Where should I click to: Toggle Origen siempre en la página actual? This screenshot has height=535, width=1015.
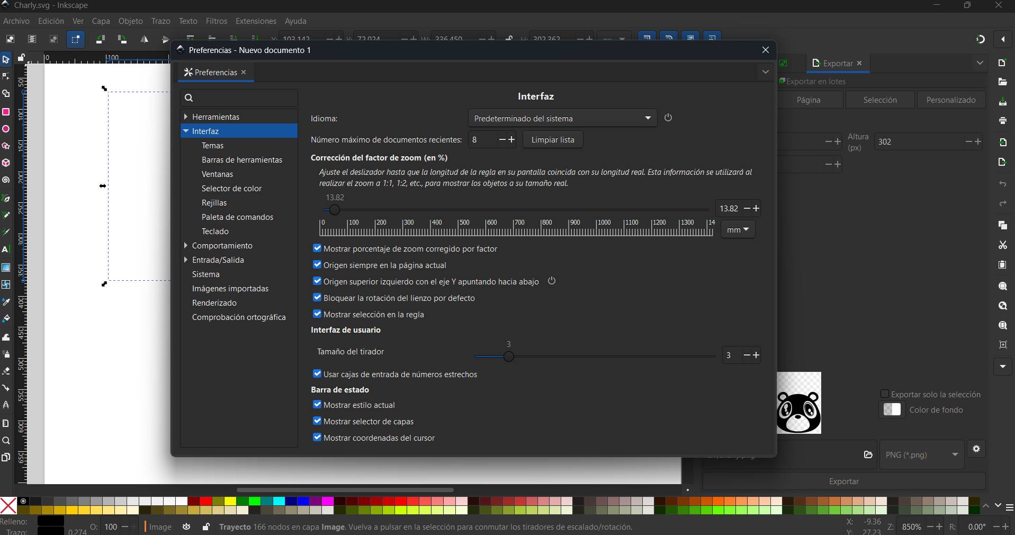click(x=317, y=264)
